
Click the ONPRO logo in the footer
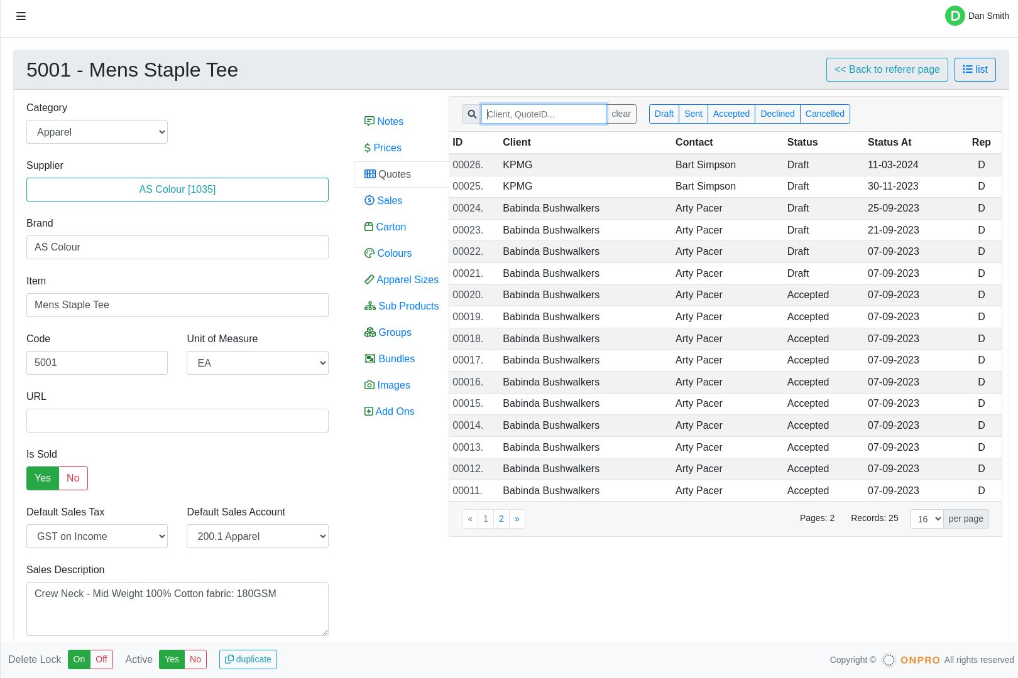pyautogui.click(x=911, y=660)
